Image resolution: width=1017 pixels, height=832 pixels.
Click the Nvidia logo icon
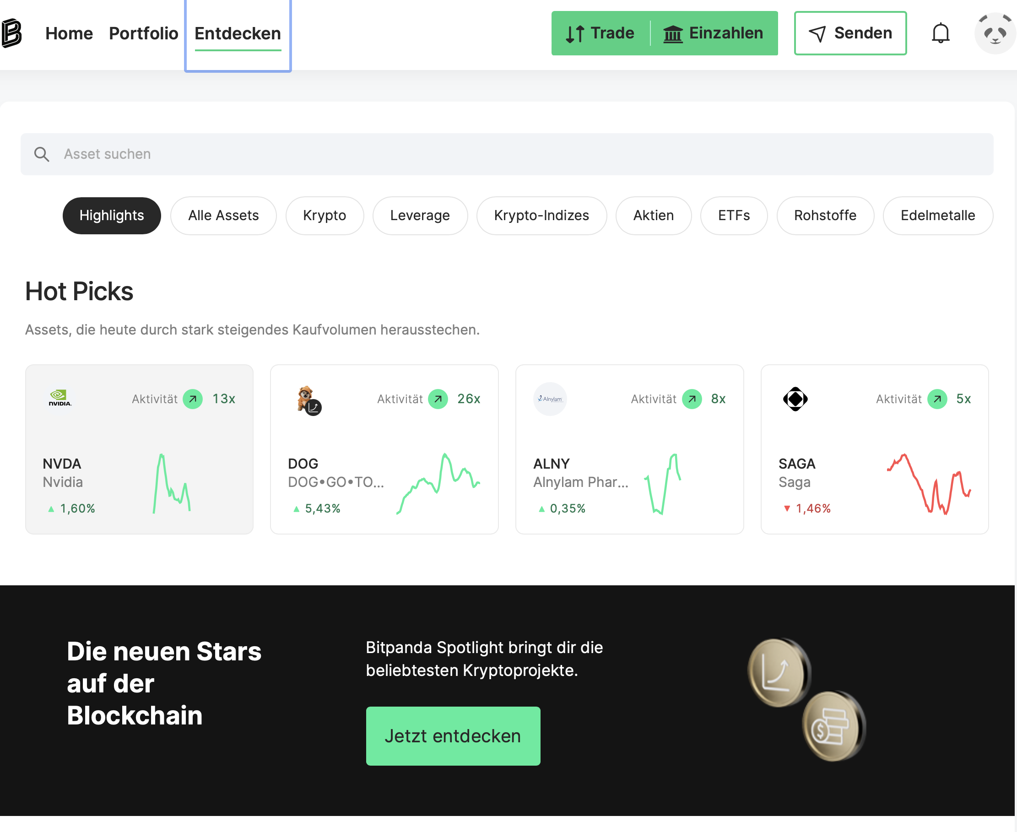(x=60, y=398)
